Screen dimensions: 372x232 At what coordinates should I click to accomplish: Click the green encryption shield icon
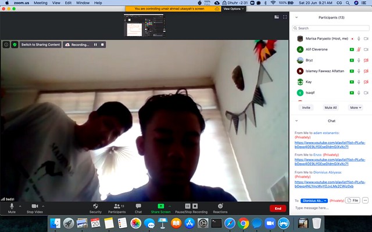click(15, 44)
